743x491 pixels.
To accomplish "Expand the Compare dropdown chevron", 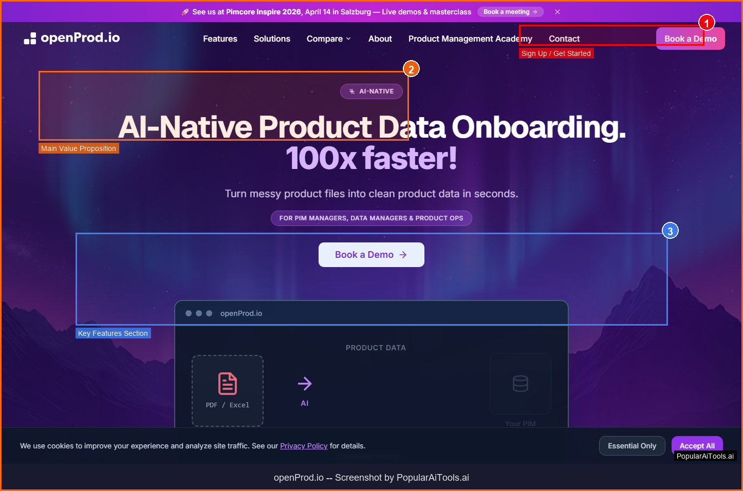I will click(348, 39).
